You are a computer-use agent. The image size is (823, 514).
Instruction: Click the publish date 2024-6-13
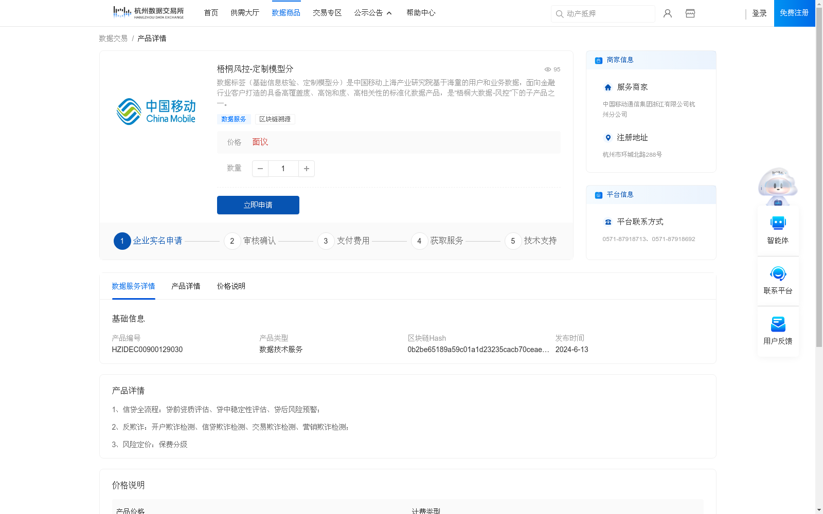coord(571,350)
